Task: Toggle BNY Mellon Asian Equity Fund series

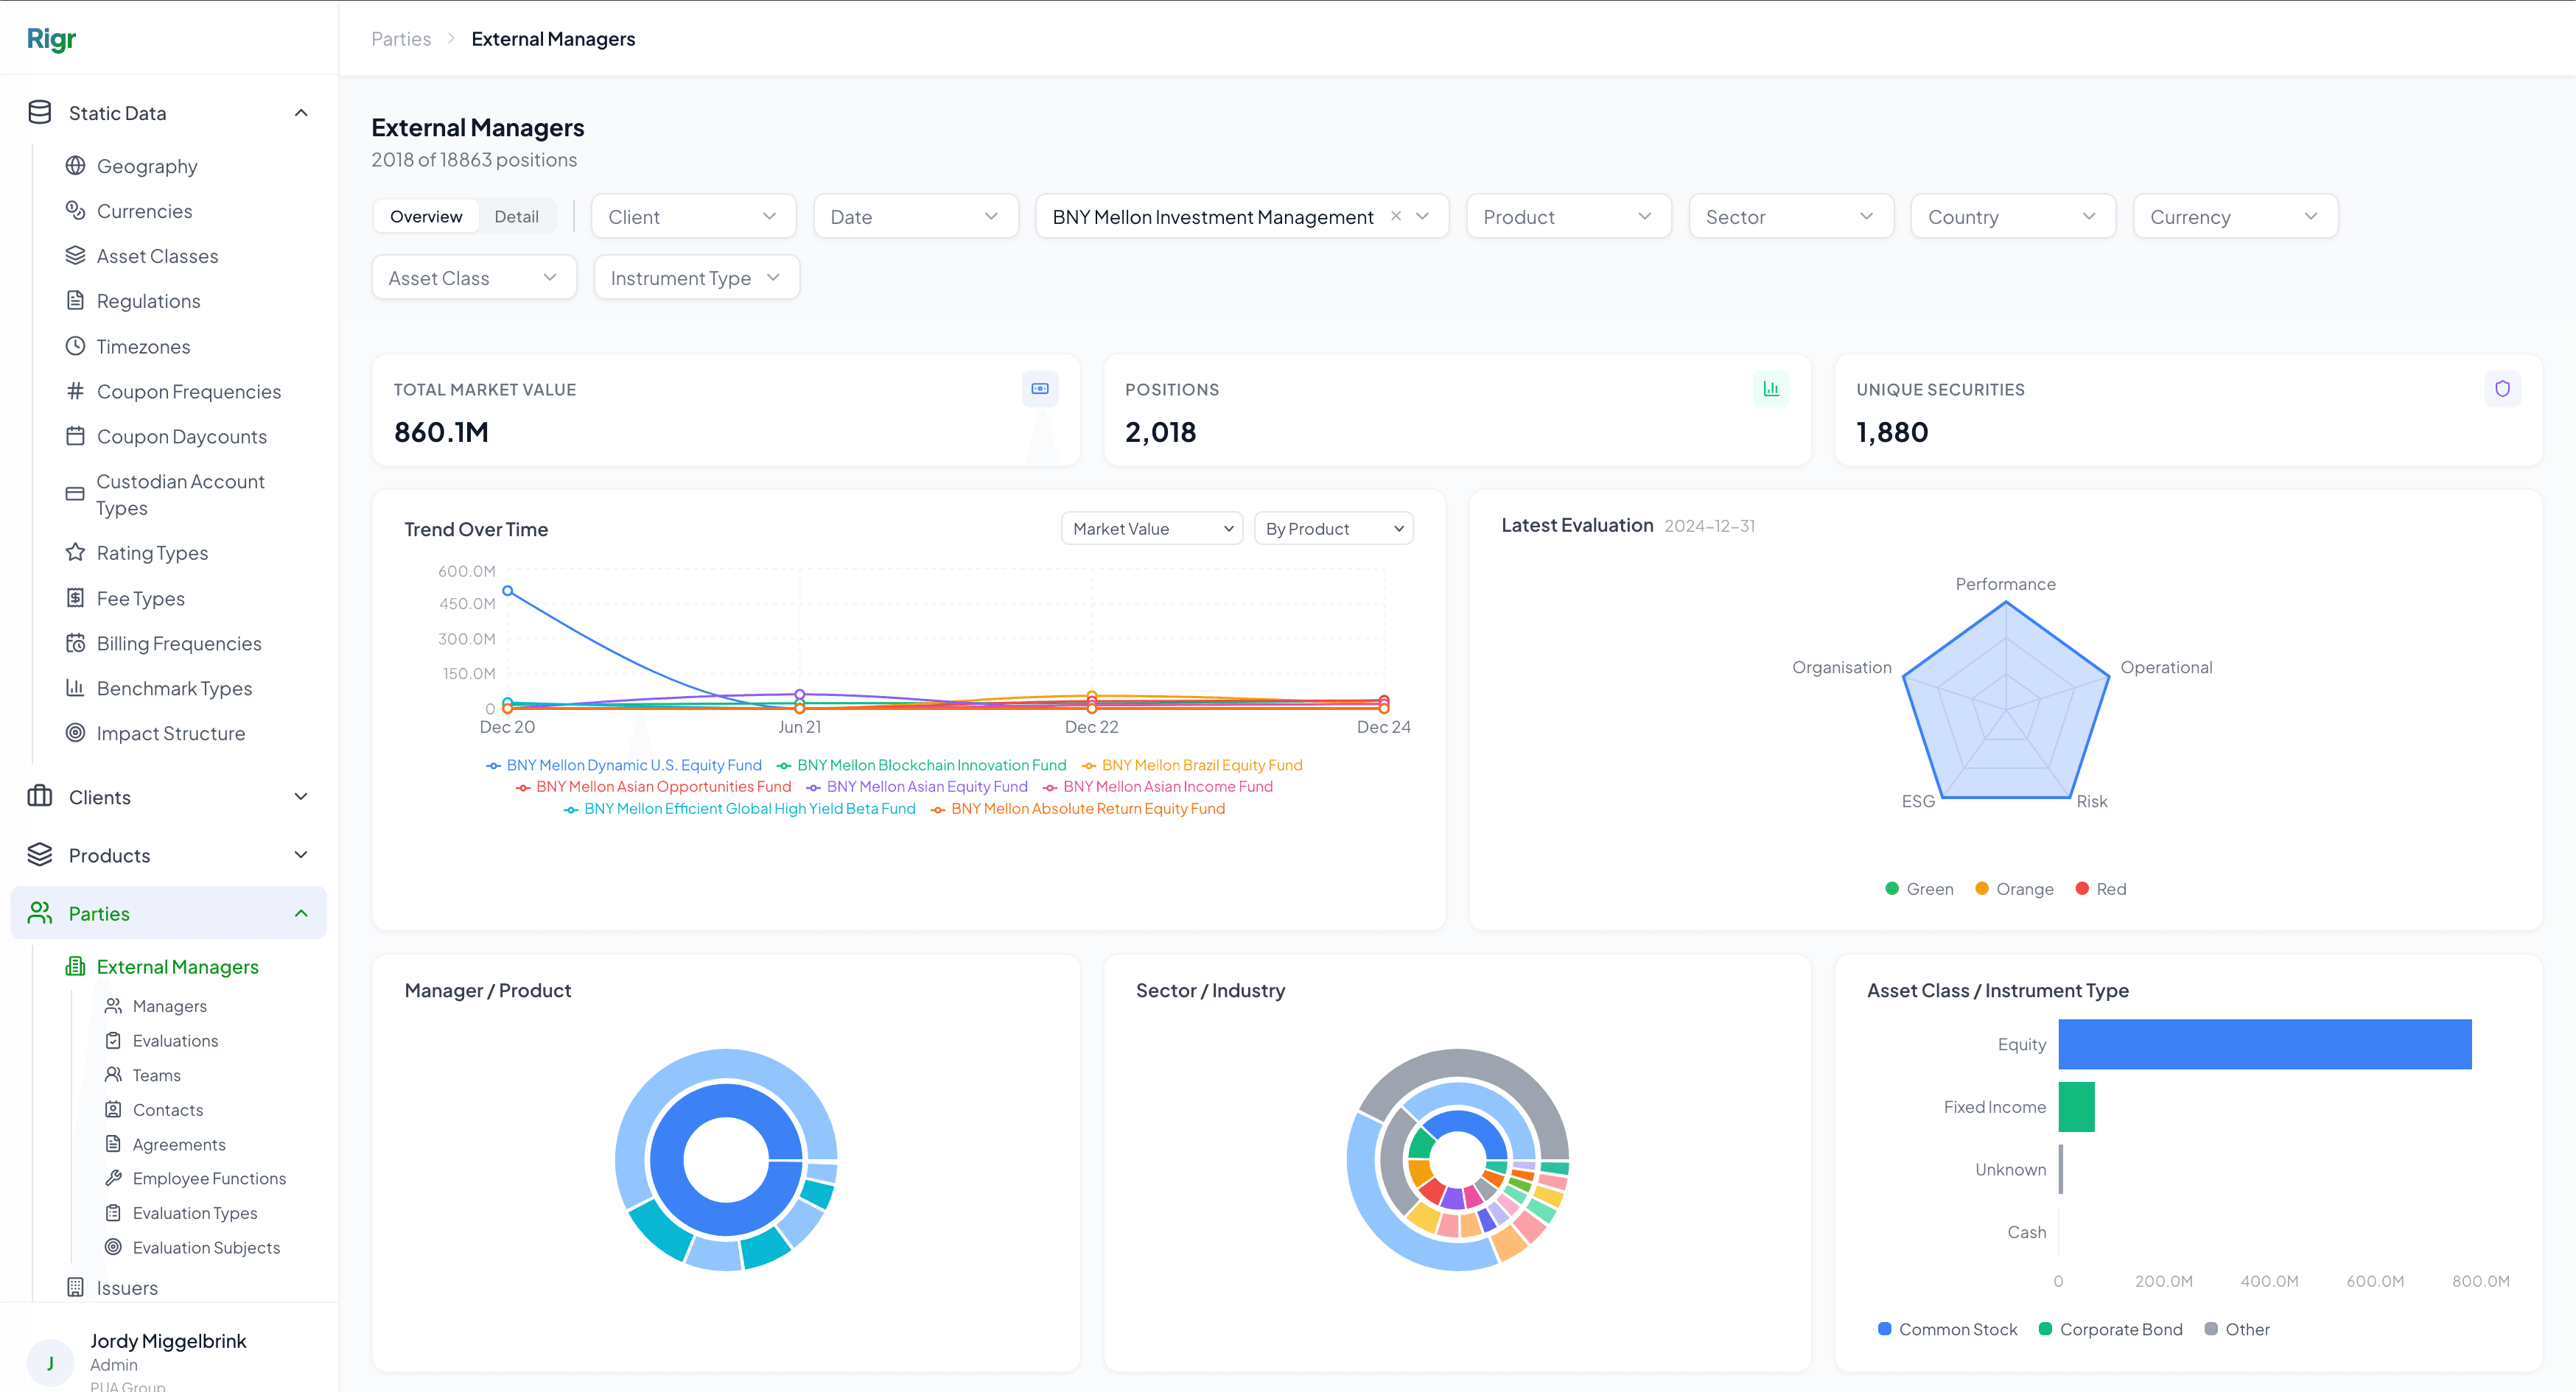Action: [917, 787]
